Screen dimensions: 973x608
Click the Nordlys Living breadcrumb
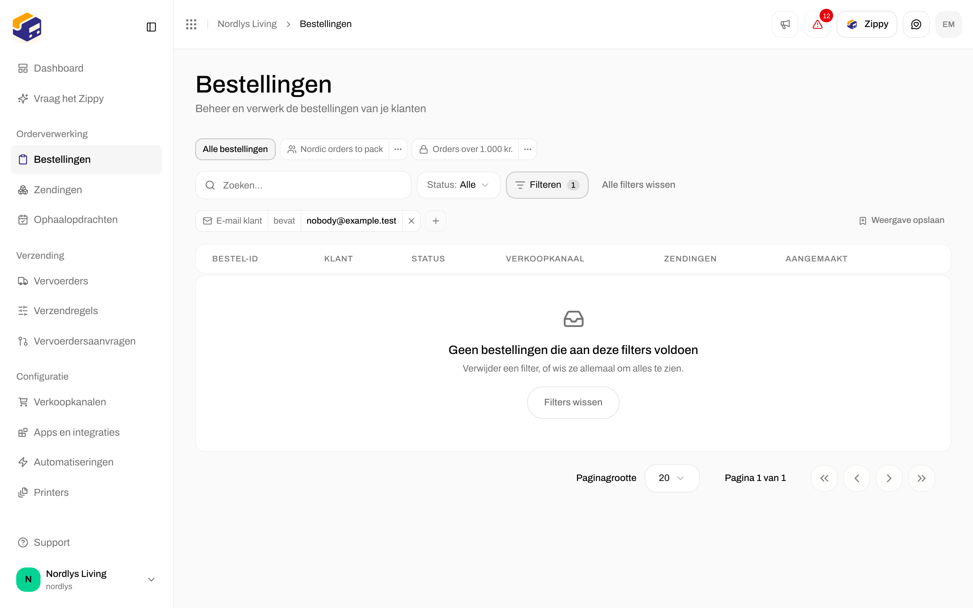247,24
